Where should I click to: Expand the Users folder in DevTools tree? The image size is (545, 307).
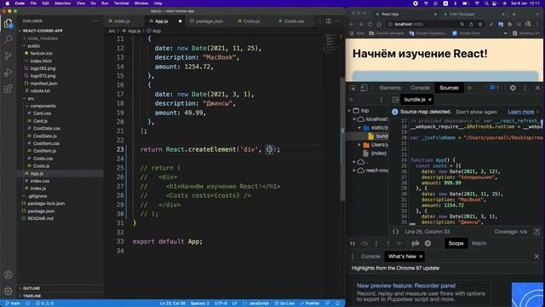pos(359,145)
